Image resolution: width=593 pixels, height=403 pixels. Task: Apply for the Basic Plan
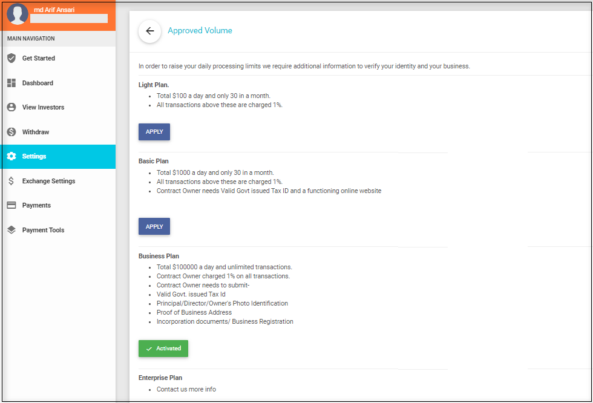154,226
